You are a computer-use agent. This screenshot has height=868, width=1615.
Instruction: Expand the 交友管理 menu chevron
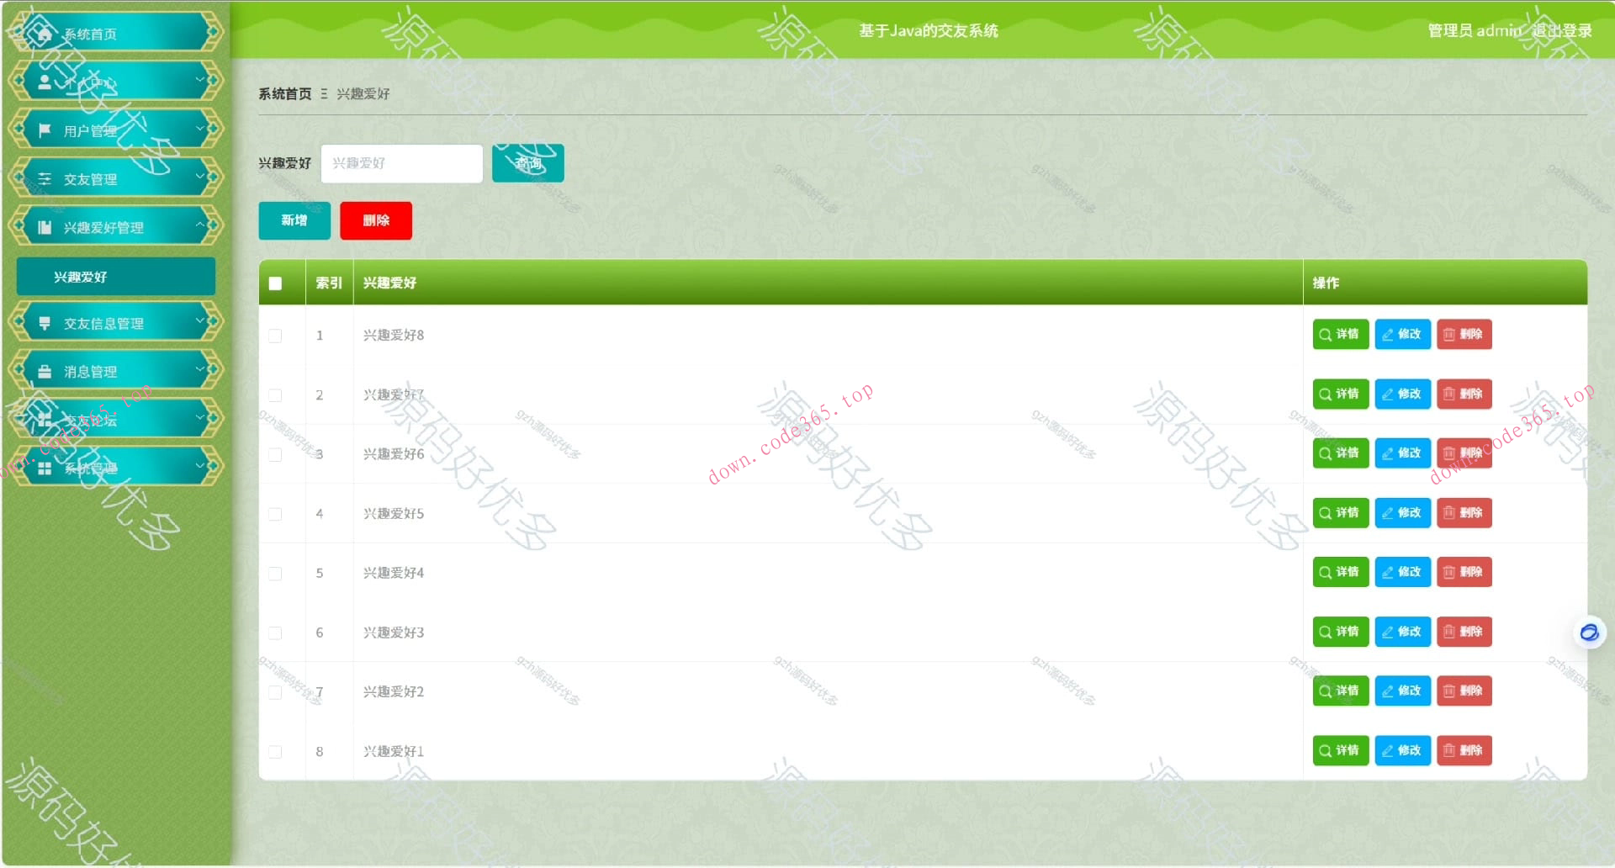(x=200, y=177)
